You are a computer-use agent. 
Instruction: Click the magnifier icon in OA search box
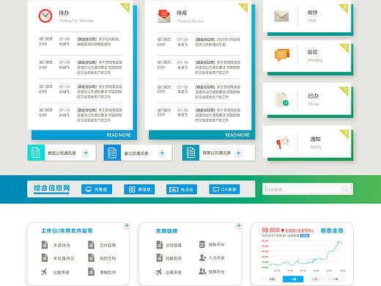(345, 188)
